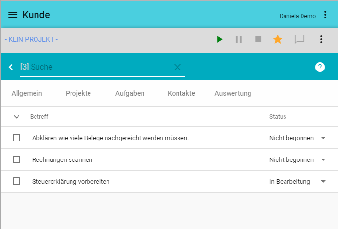Open the Auswertung tab
Viewport: 338px width, 229px height.
233,93
